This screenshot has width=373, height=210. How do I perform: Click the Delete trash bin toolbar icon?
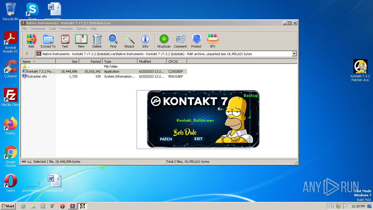click(97, 41)
